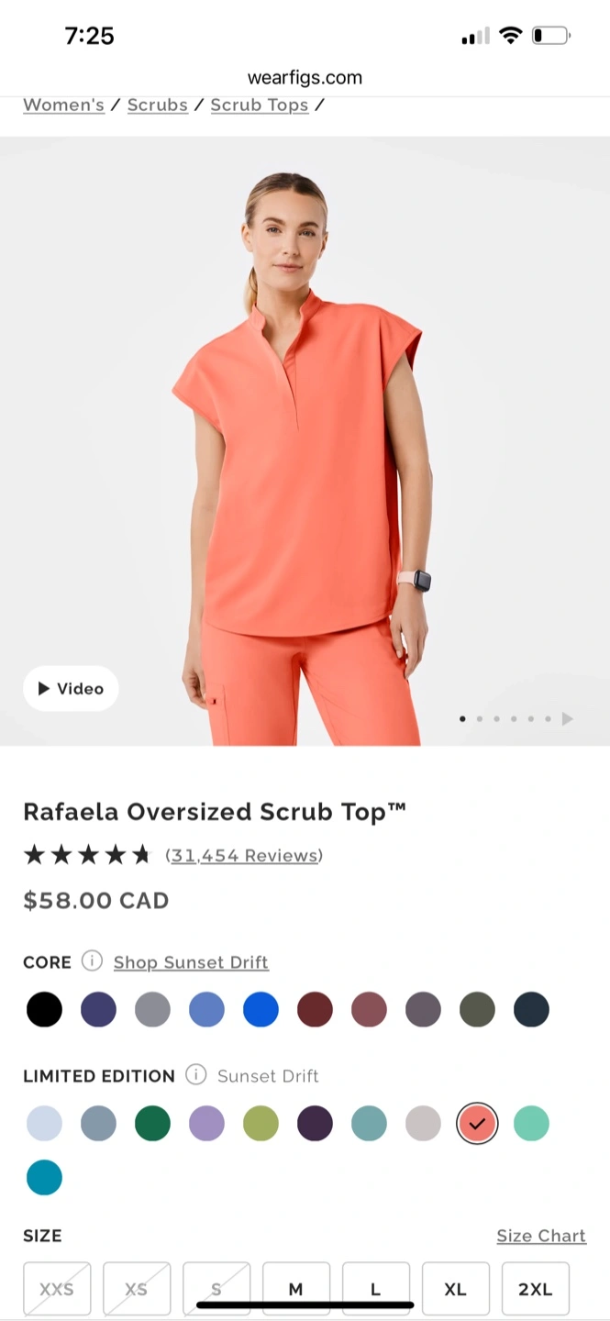Select size XL
Screen dimensions: 610x1321
455,1289
